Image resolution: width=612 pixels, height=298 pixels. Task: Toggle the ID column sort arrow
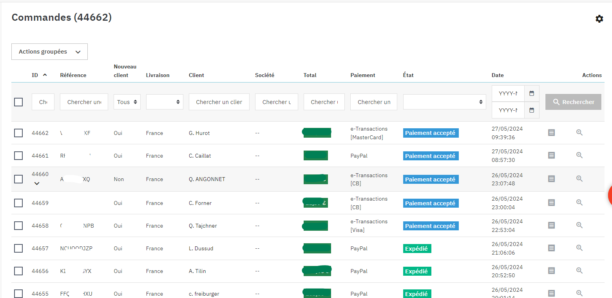pos(45,75)
